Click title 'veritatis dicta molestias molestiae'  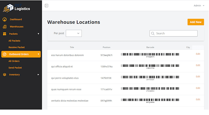pos(70,101)
